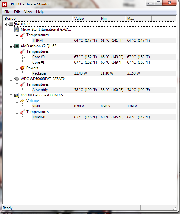The image size is (180, 214).
Task: Click the window resize grip
Action: click(x=175, y=208)
